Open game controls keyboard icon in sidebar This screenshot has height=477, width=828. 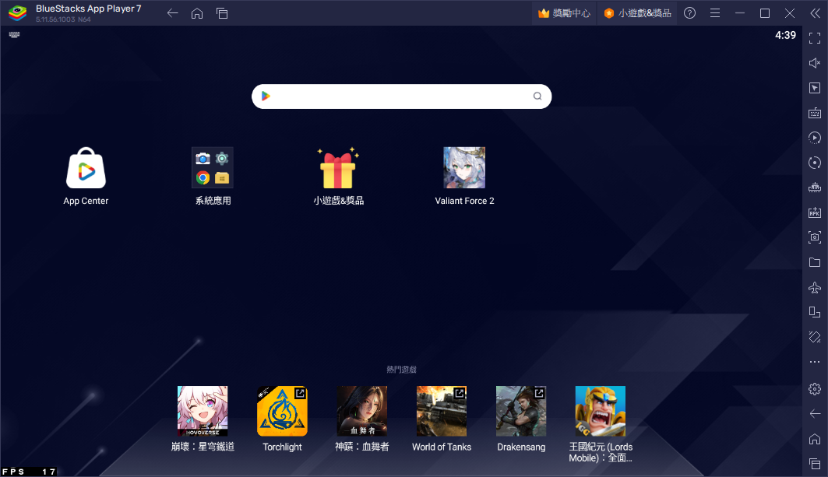point(815,113)
